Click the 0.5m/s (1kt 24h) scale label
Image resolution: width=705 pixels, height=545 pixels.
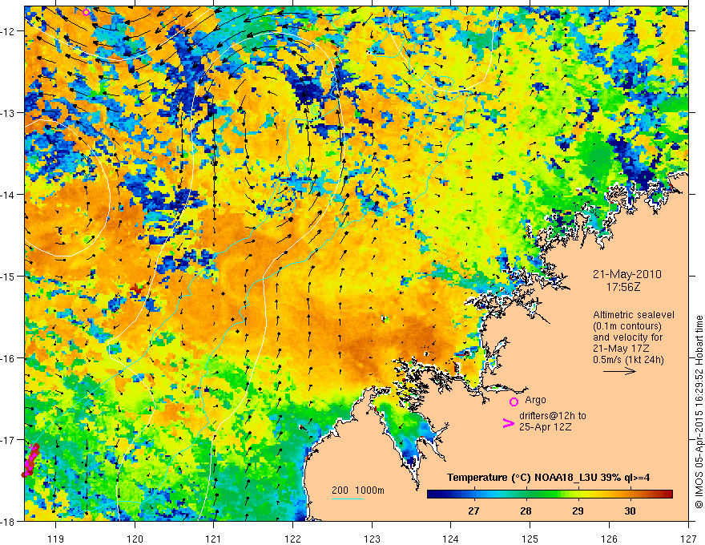pyautogui.click(x=628, y=360)
